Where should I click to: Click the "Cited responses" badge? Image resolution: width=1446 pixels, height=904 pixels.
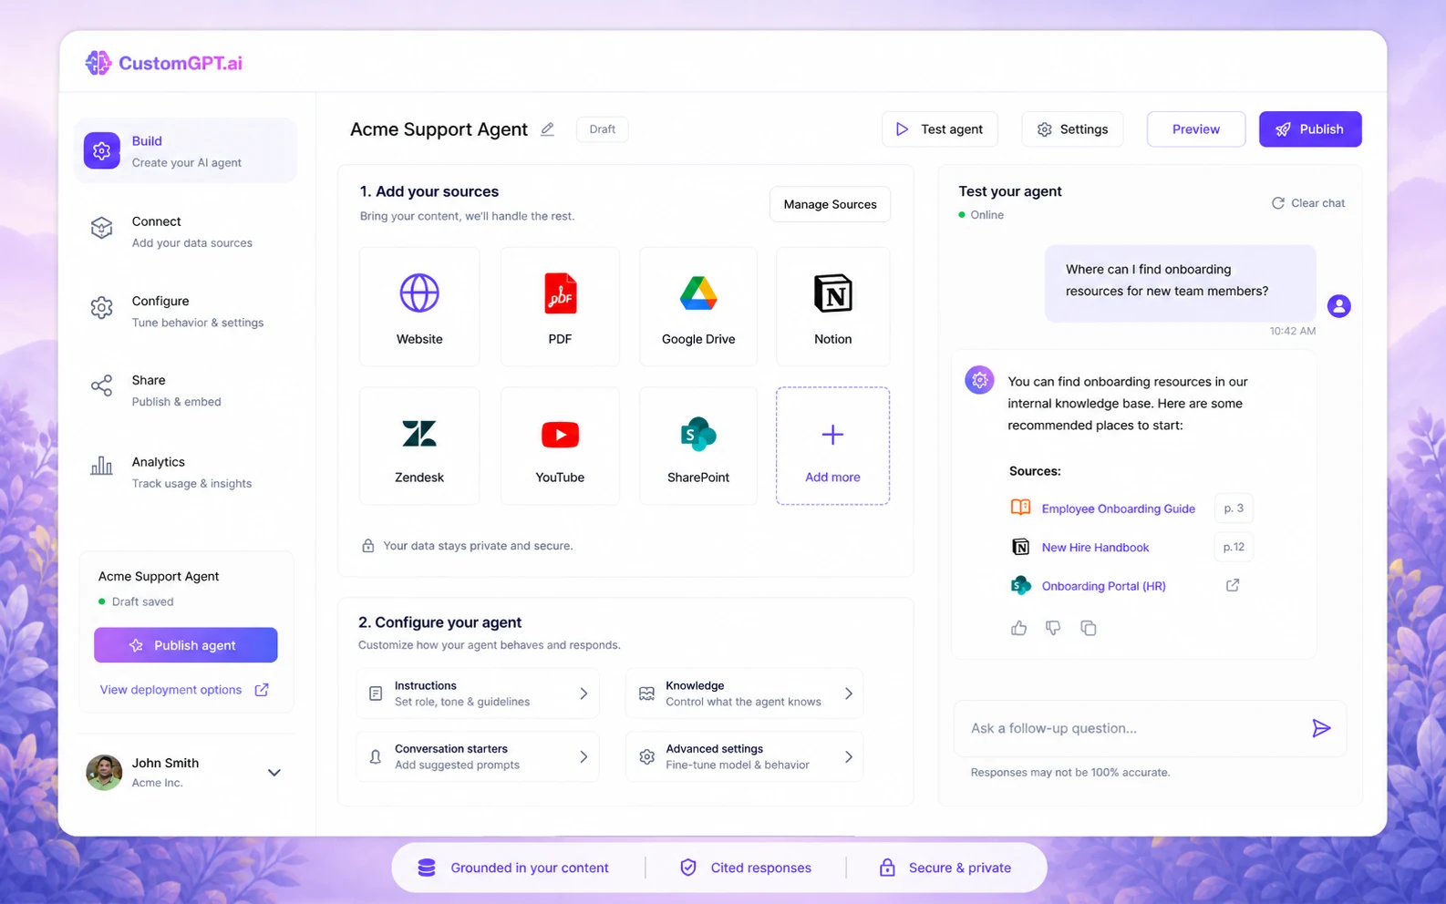[746, 868]
